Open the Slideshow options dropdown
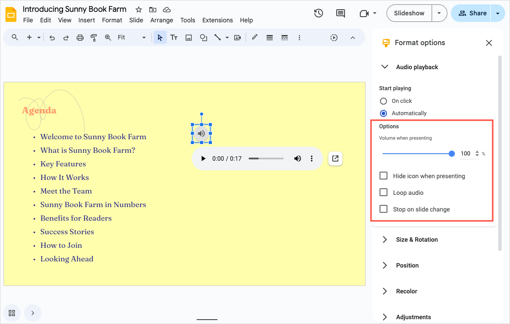This screenshot has width=510, height=324. tap(439, 13)
